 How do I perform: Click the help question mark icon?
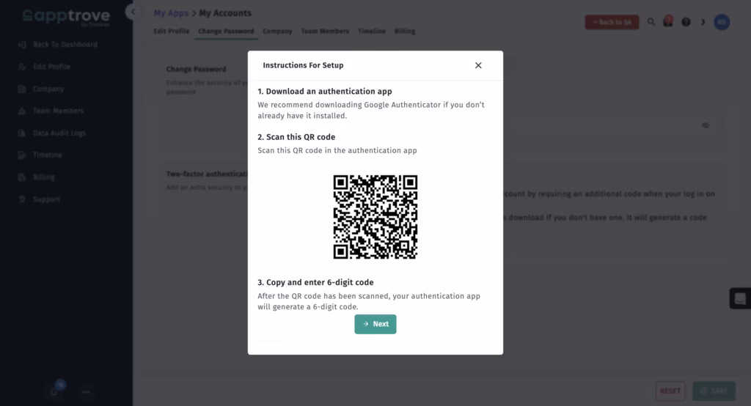(x=686, y=22)
